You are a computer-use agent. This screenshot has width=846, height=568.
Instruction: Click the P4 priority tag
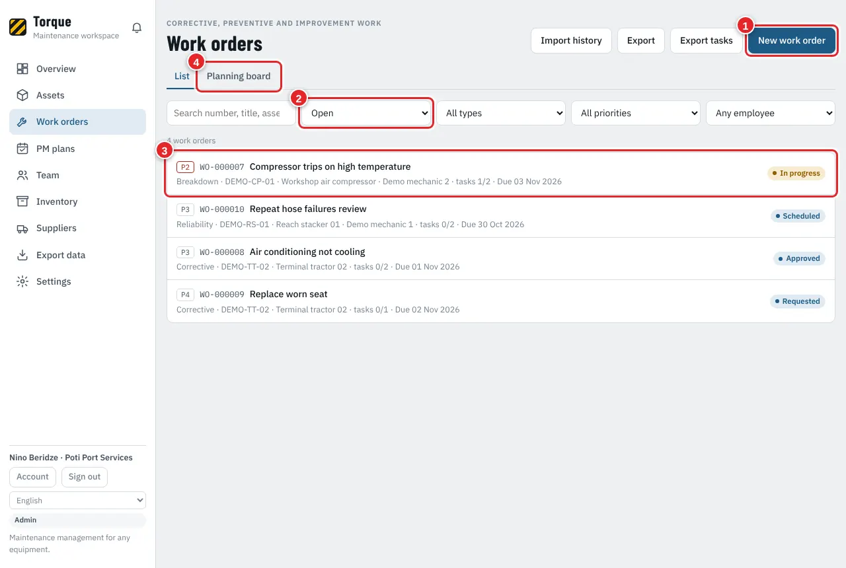(186, 295)
